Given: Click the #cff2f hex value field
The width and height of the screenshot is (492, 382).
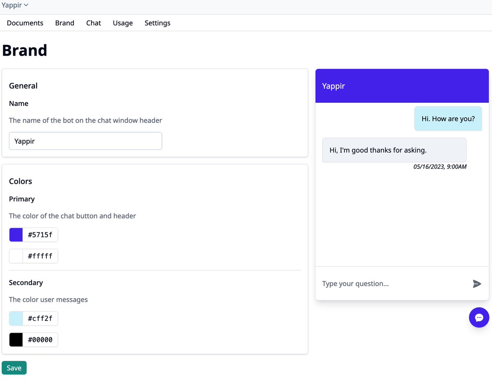Looking at the screenshot, I should click(x=40, y=319).
